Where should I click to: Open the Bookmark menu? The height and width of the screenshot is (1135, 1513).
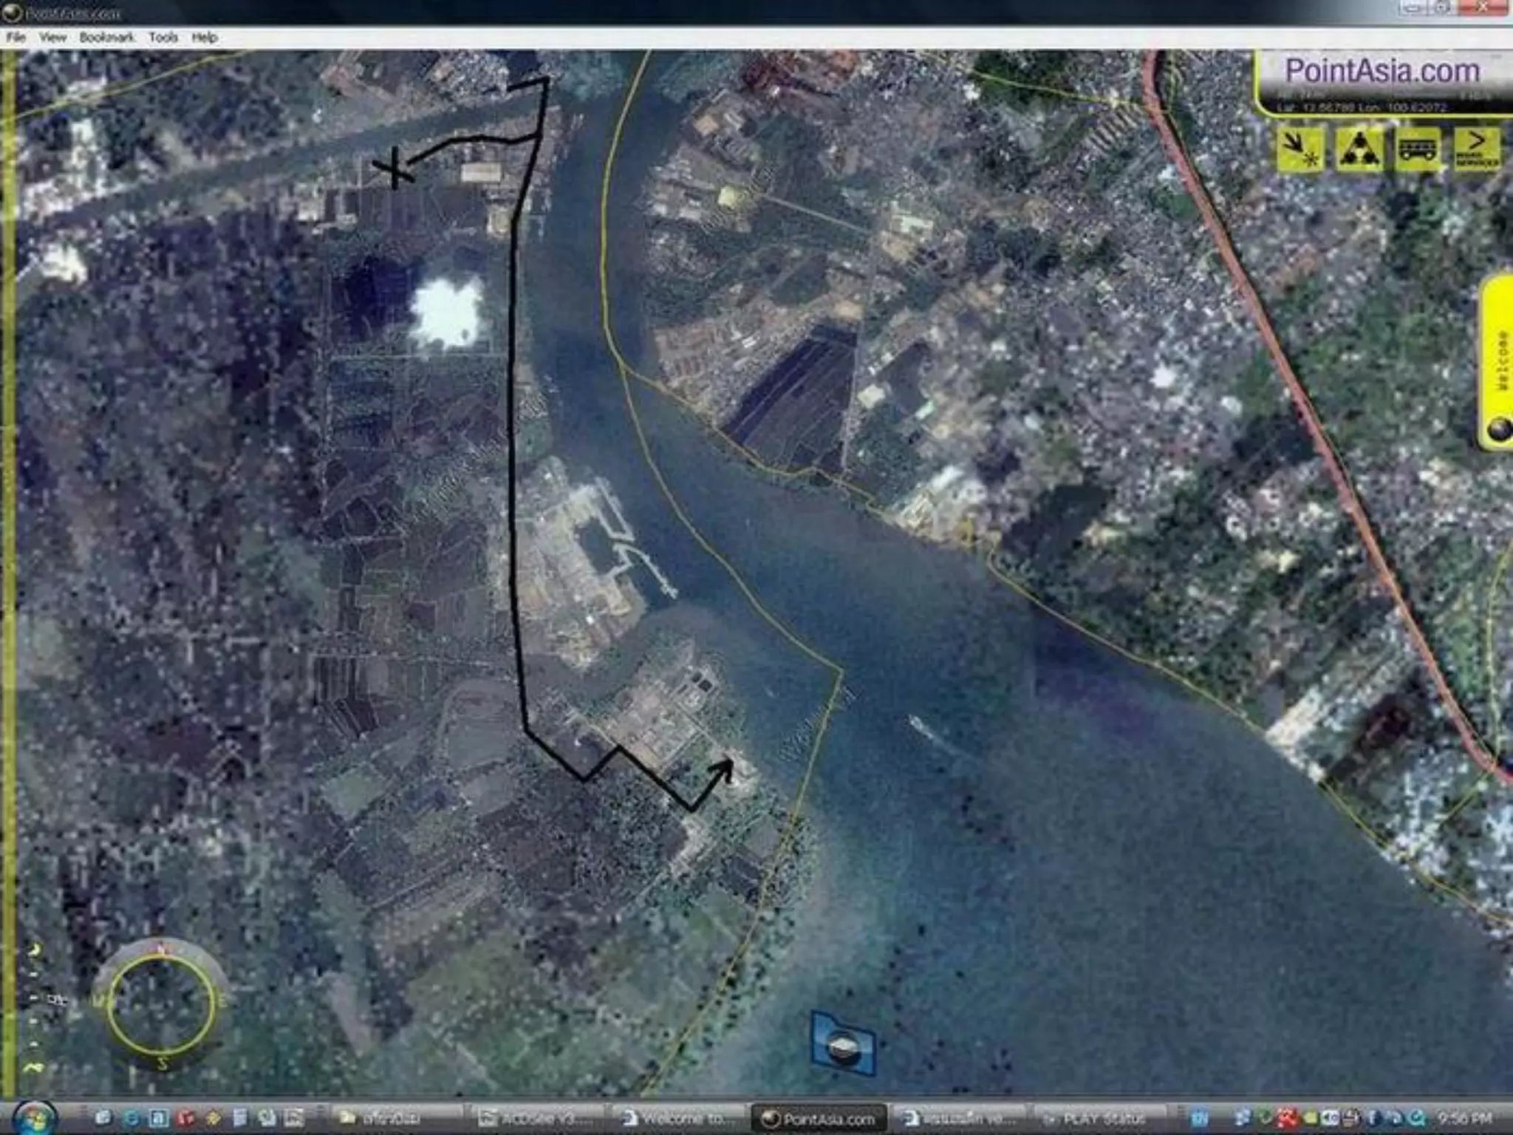(107, 37)
